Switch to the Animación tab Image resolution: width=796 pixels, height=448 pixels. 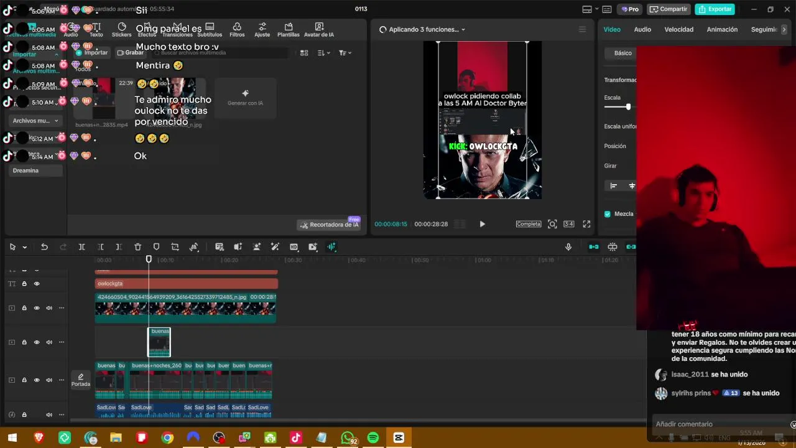tap(722, 29)
